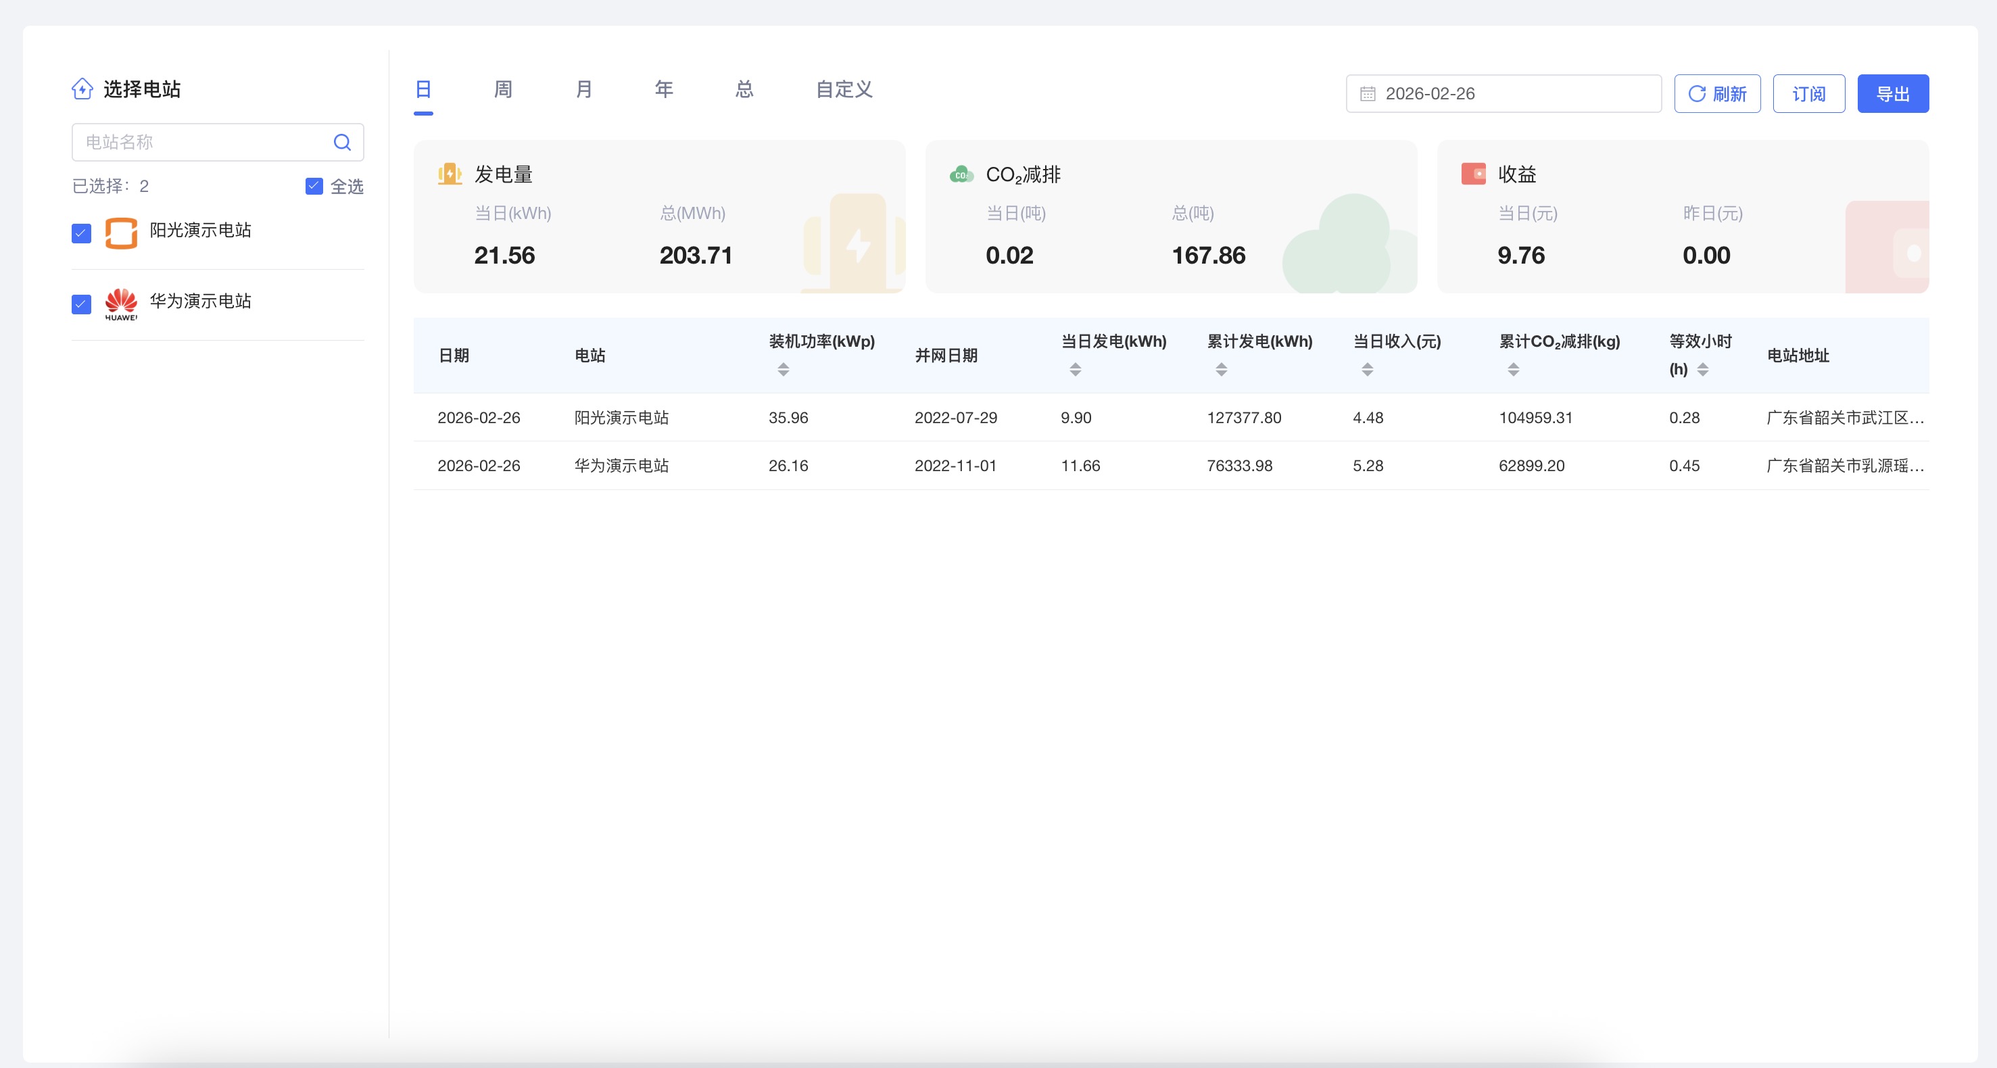Click the search magnifier icon in station box

(342, 143)
